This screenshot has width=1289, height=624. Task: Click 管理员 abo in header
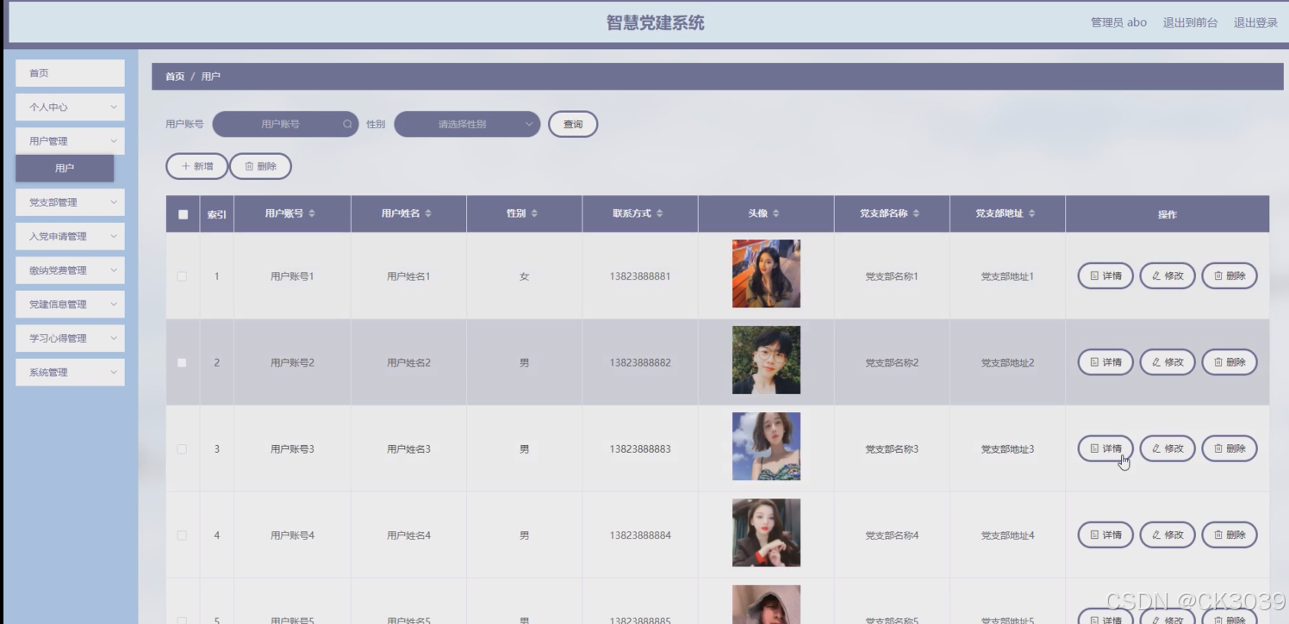coord(1118,22)
